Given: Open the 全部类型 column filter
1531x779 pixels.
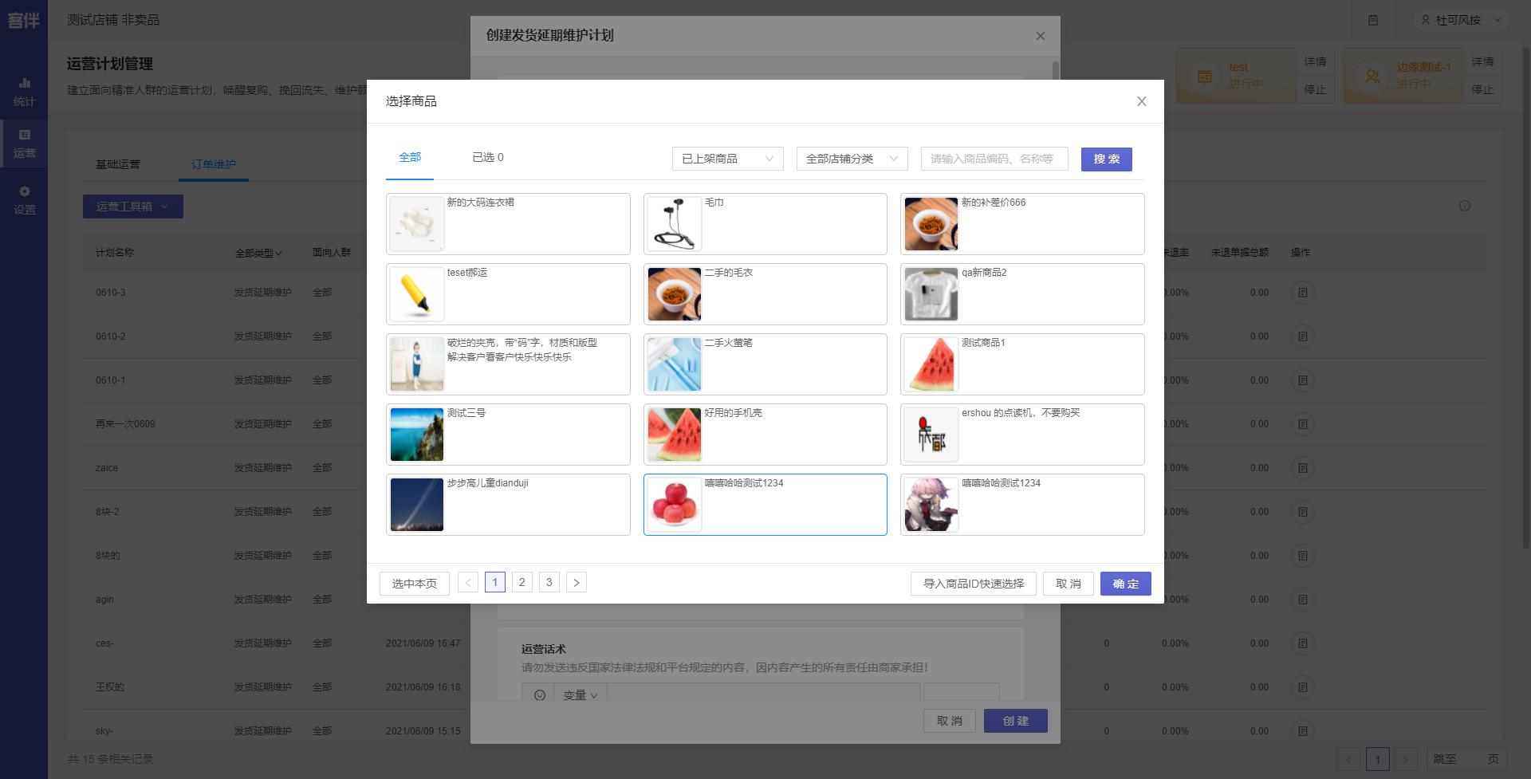Looking at the screenshot, I should (258, 253).
